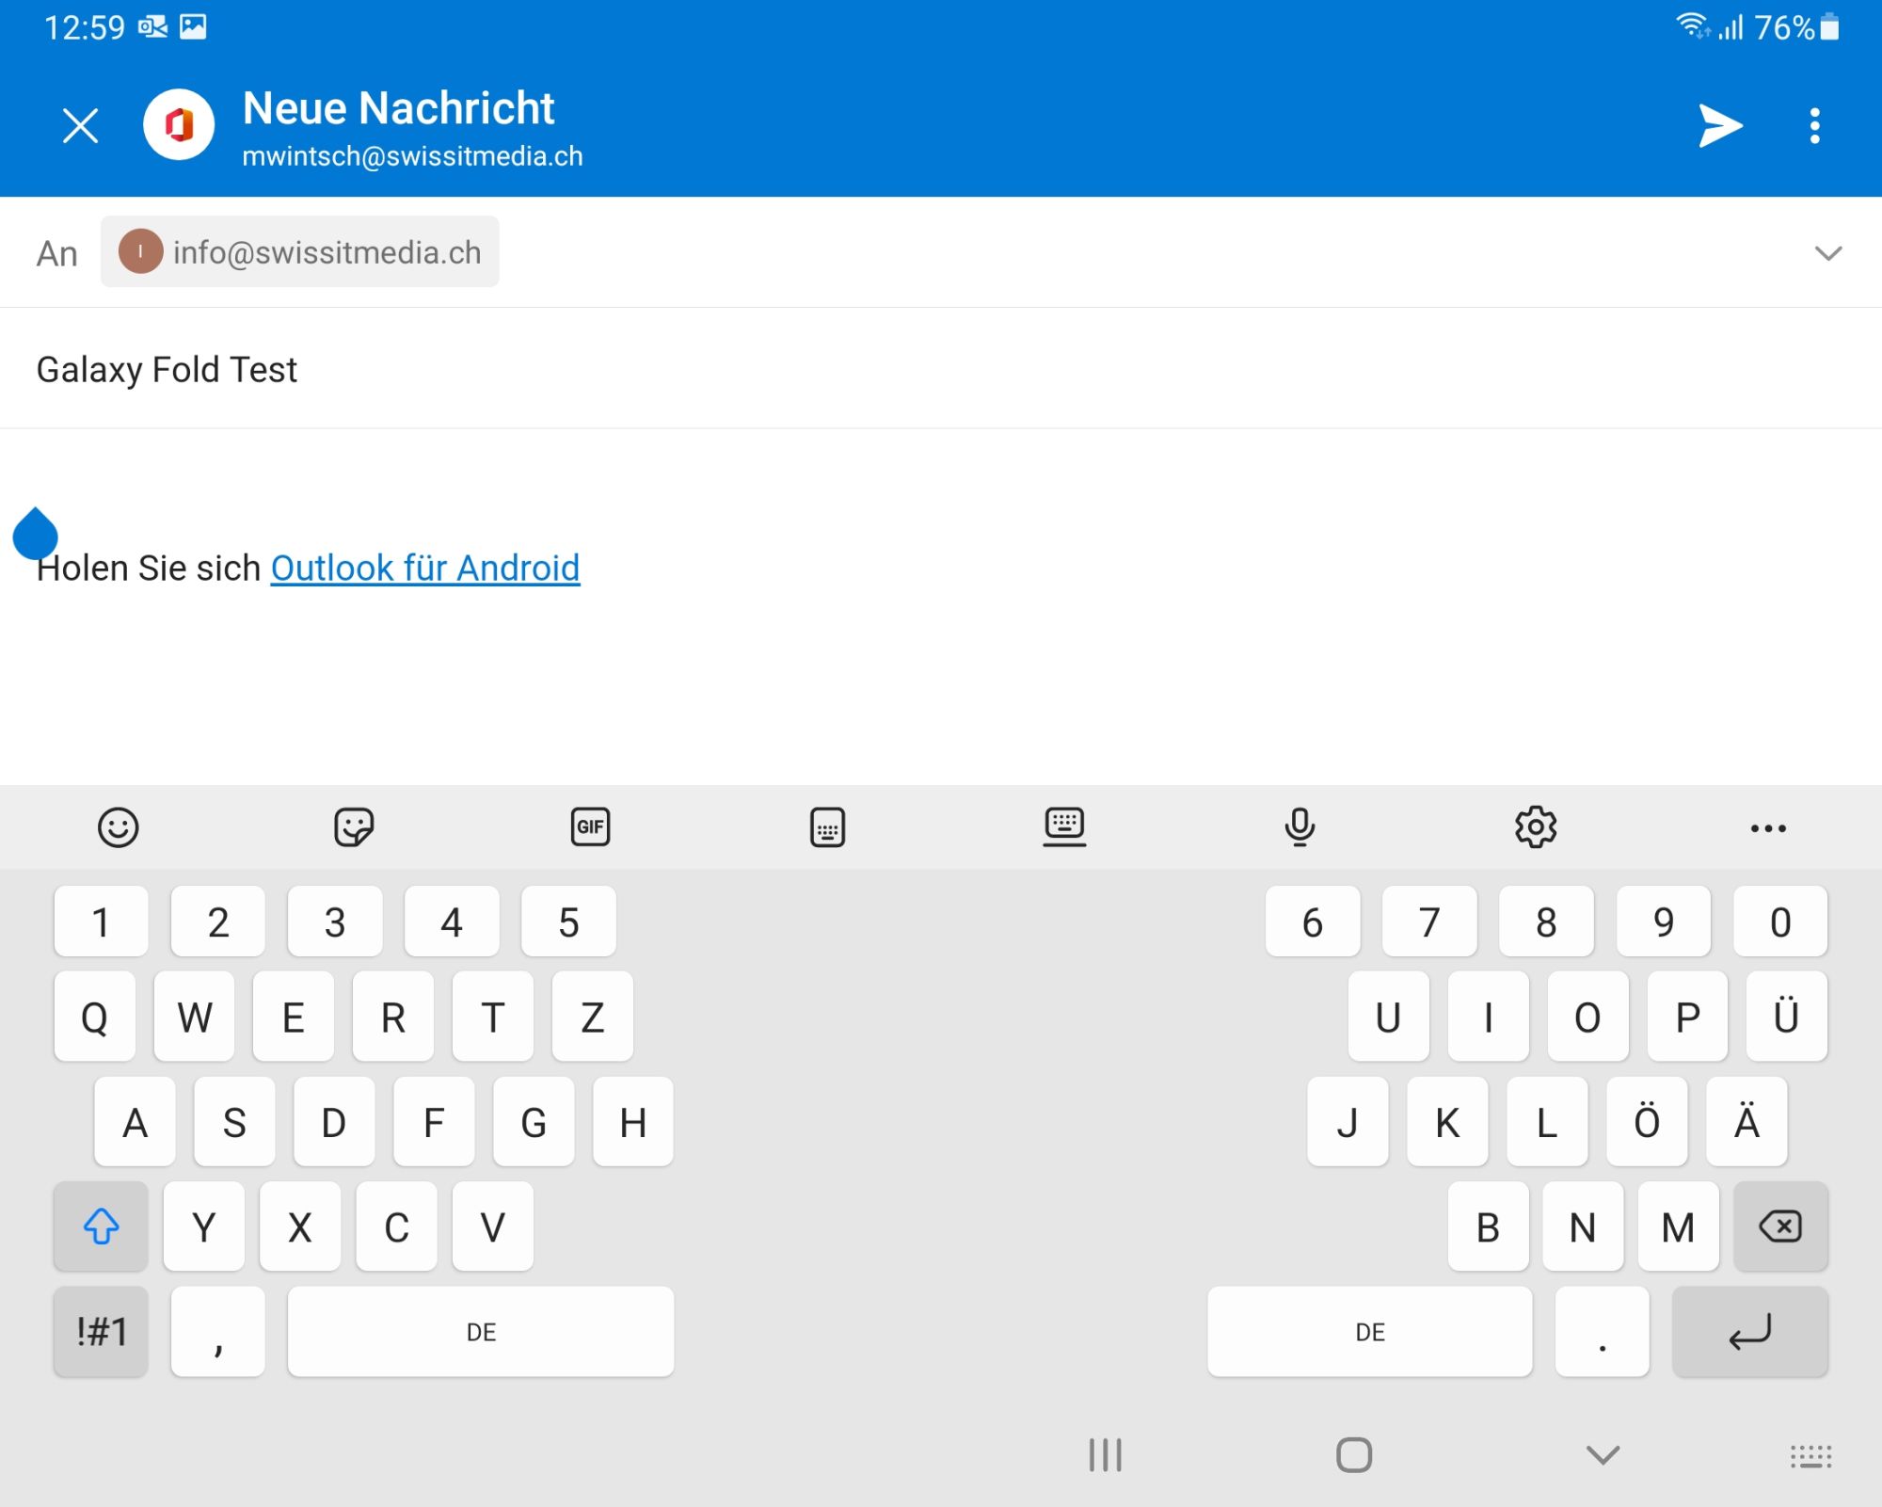Tap the M key
The height and width of the screenshot is (1507, 1882).
1678,1226
